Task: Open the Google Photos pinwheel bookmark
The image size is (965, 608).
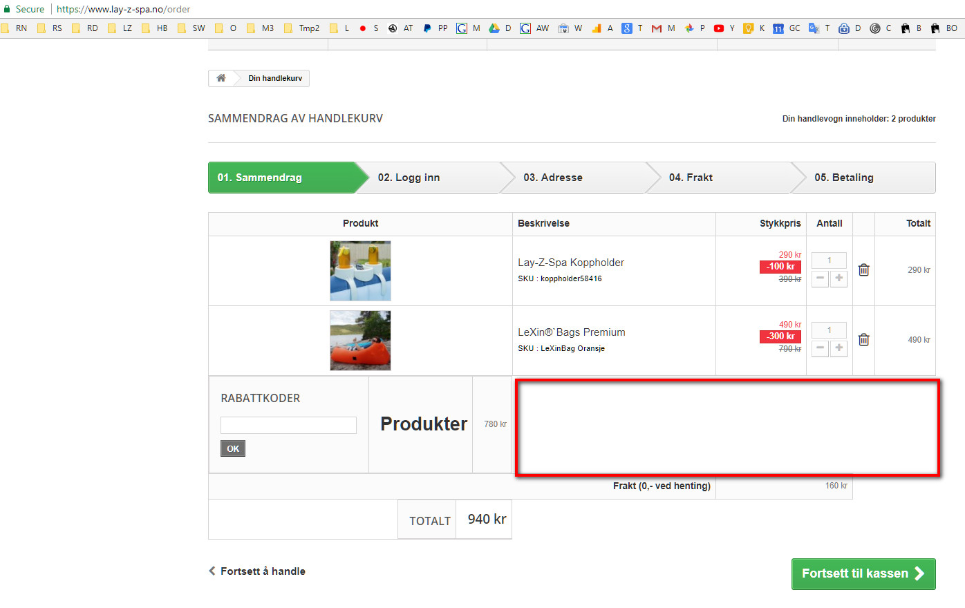Action: click(x=695, y=28)
